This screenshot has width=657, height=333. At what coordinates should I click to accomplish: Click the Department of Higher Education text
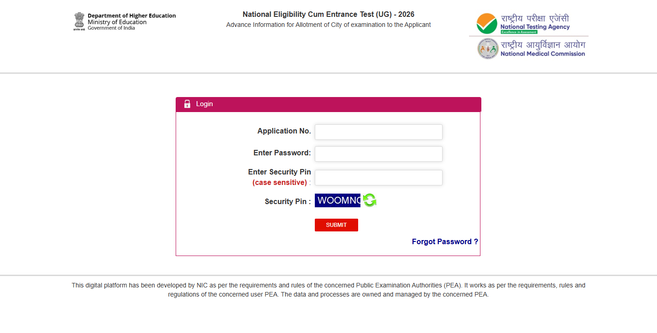(131, 15)
